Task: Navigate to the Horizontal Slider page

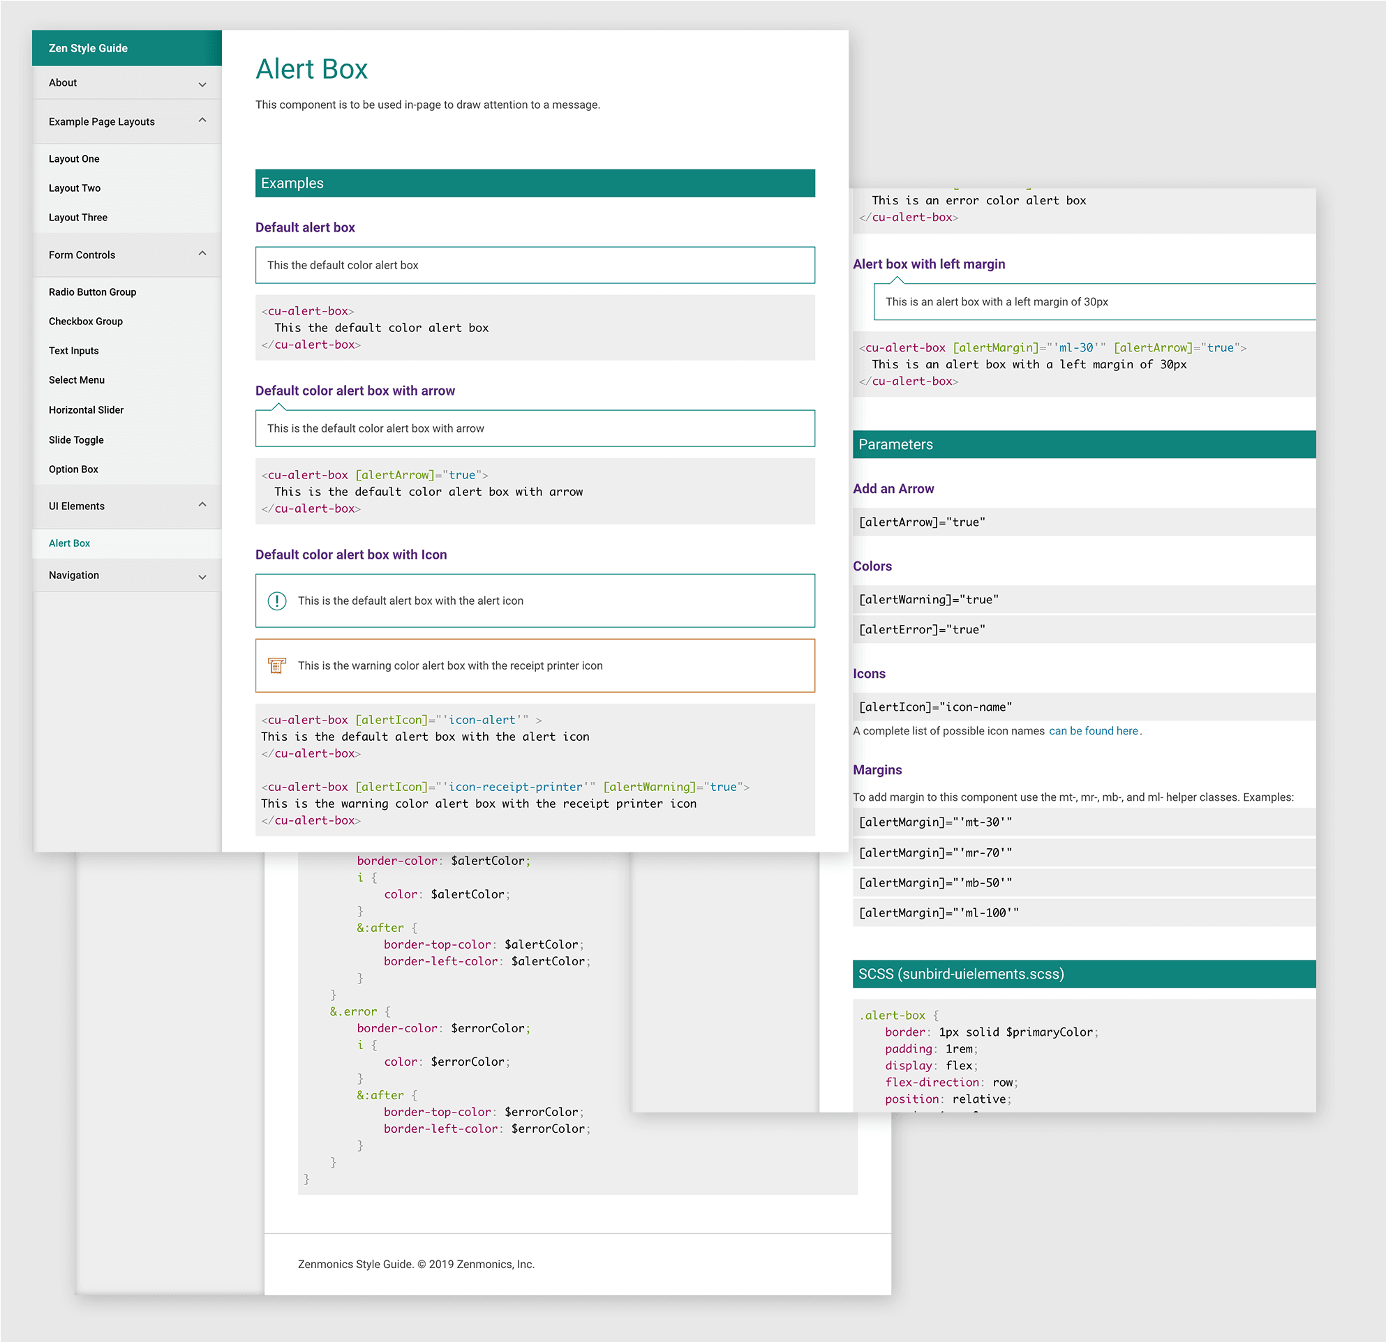Action: tap(86, 410)
